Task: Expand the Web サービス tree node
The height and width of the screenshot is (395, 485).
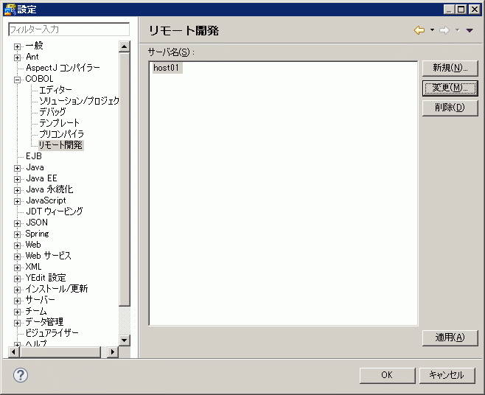Action: pyautogui.click(x=18, y=256)
